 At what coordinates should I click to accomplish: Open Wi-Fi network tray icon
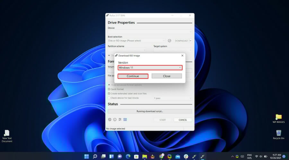point(256,156)
